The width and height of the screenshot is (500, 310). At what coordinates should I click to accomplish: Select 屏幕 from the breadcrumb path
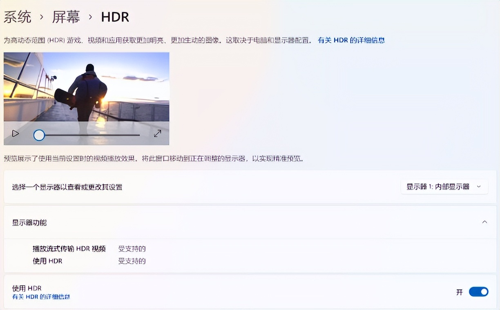65,17
